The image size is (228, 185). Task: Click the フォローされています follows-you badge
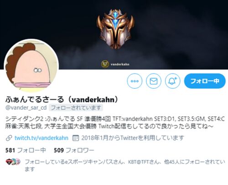(76, 108)
